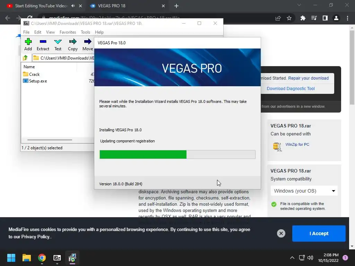Open the Edit menu in 7-Zip
The width and height of the screenshot is (355, 266).
coord(37,32)
